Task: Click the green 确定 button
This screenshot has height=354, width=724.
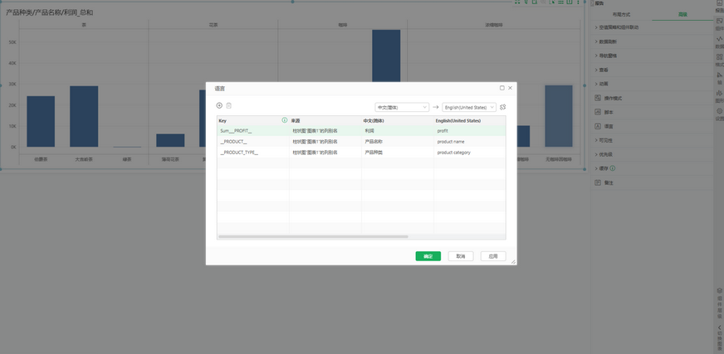Action: [428, 256]
